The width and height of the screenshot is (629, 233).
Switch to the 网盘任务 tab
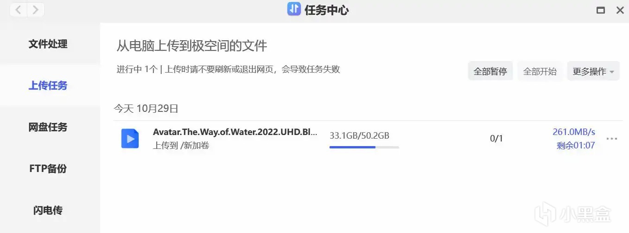[48, 127]
